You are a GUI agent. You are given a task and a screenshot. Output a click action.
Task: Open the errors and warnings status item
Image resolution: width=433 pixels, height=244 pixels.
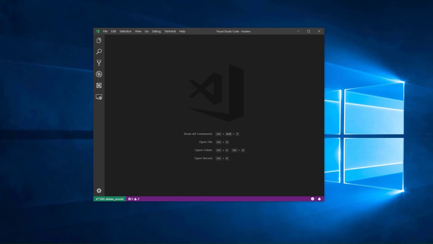tap(134, 199)
